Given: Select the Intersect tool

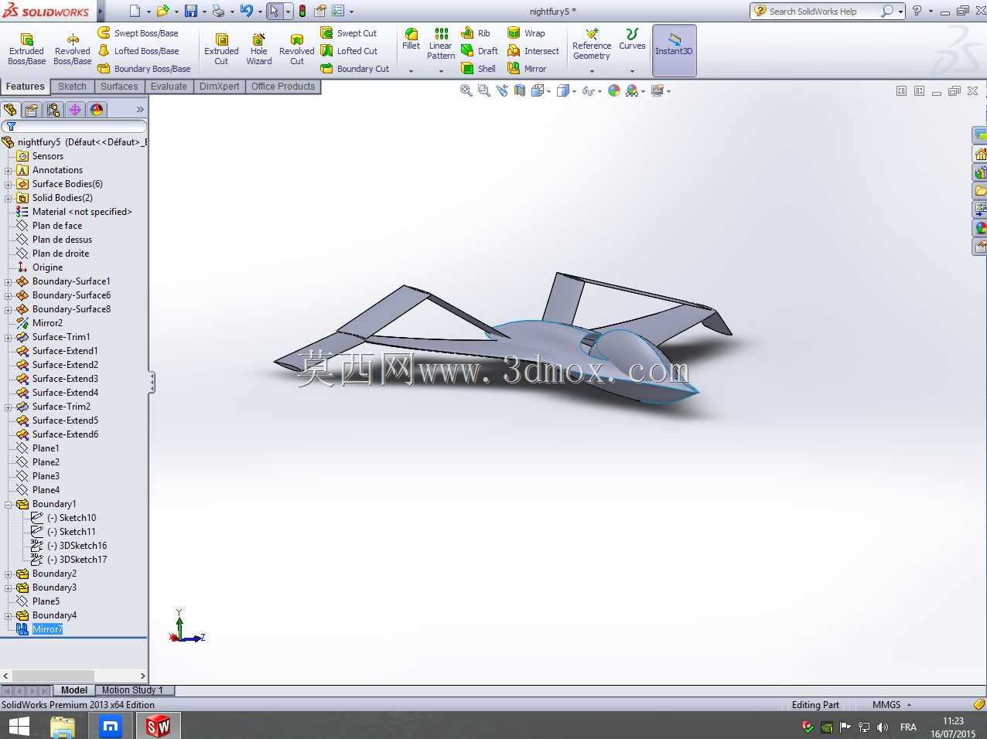Looking at the screenshot, I should point(533,51).
